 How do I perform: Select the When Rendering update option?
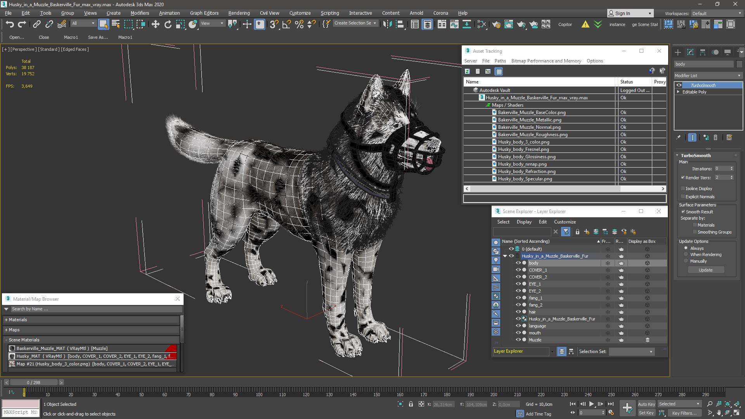tap(686, 255)
